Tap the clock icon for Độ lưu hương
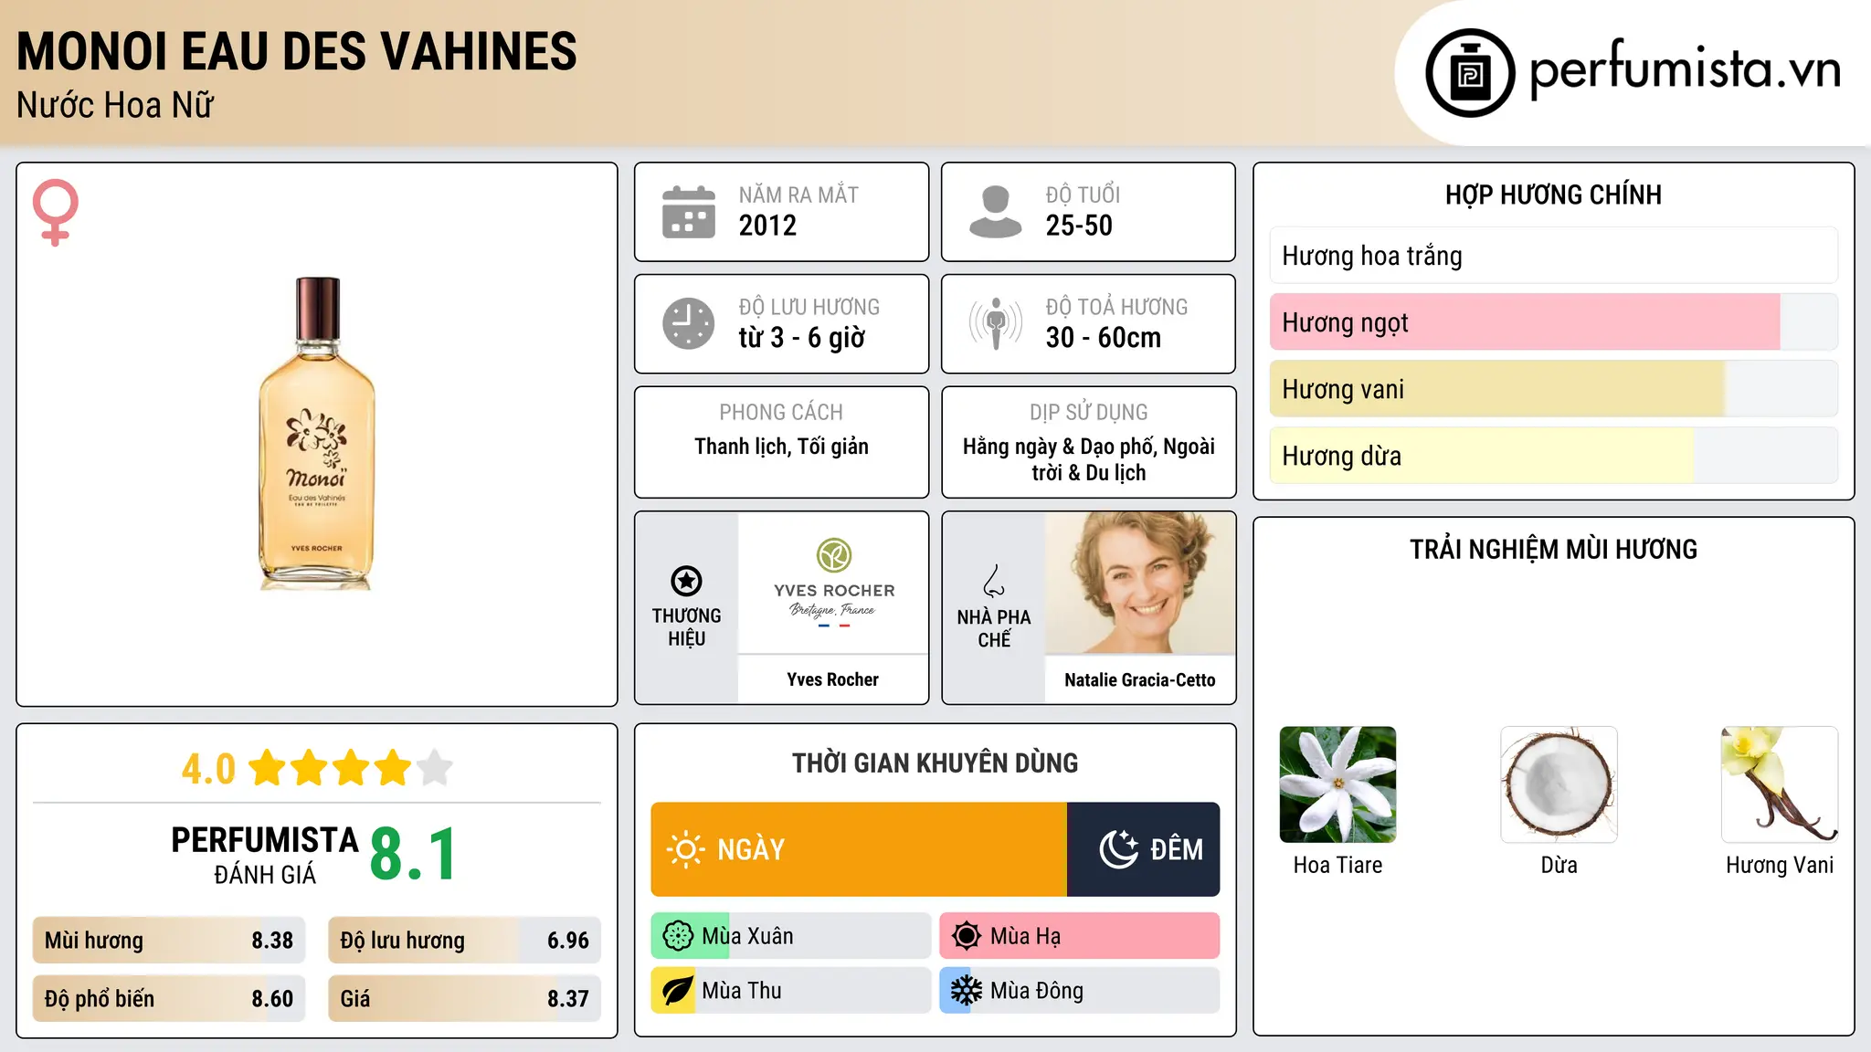 (x=689, y=323)
